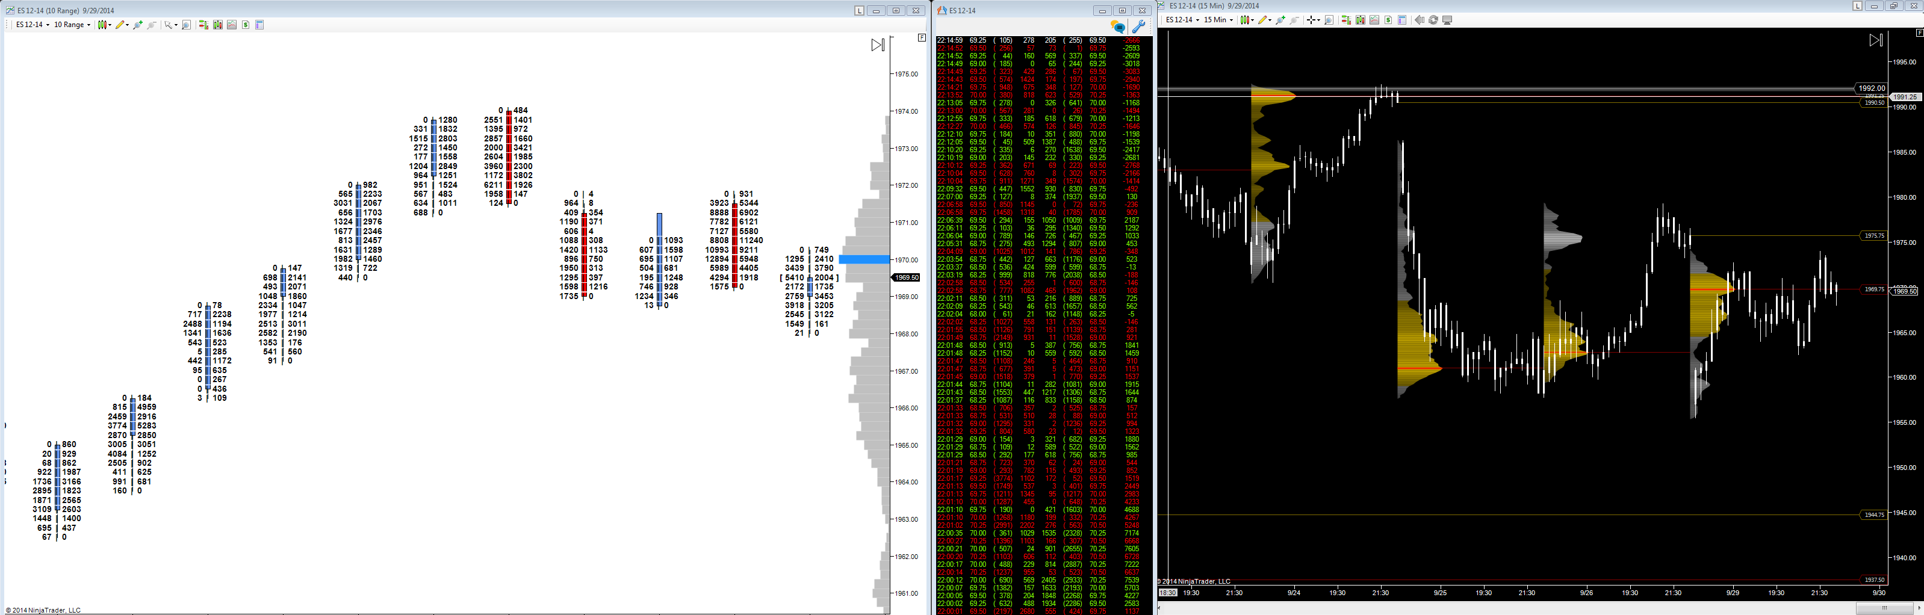The width and height of the screenshot is (1924, 615).
Task: Toggle the F button at the 10 Range chart corner
Action: click(922, 37)
